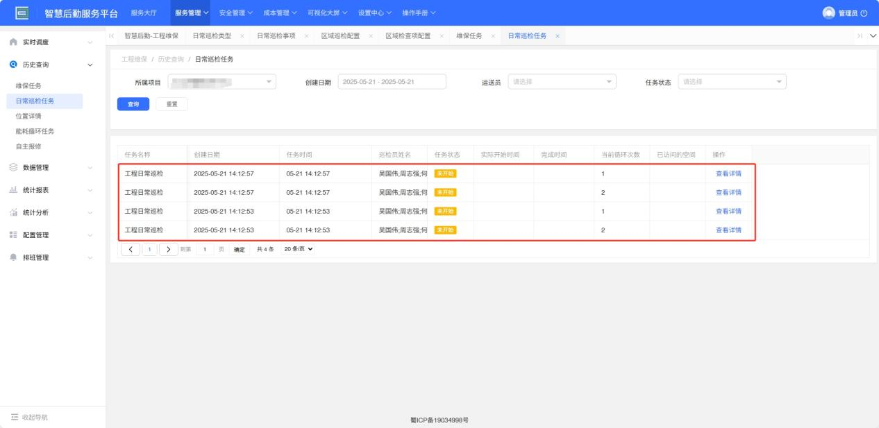Switch to the 日常巡检类型 tab
879x428 pixels.
point(211,36)
